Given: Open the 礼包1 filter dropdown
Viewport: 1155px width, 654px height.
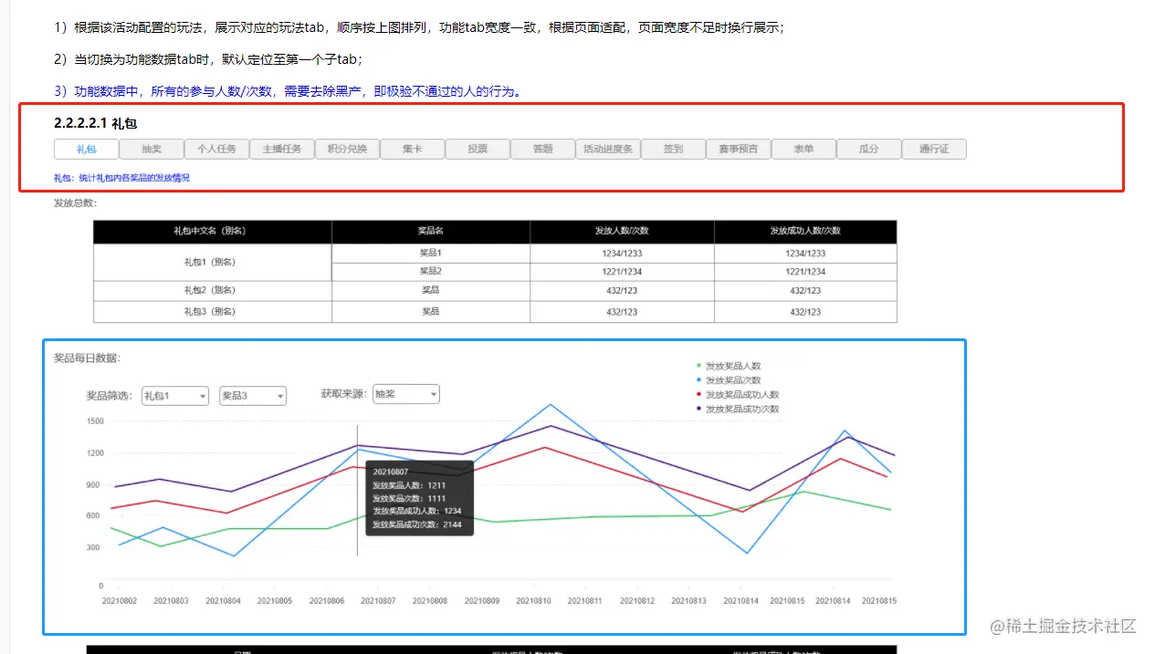Looking at the screenshot, I should pos(175,396).
